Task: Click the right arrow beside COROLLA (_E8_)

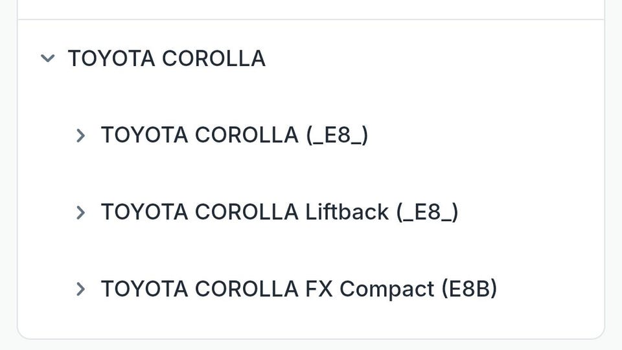Action: pyautogui.click(x=80, y=135)
